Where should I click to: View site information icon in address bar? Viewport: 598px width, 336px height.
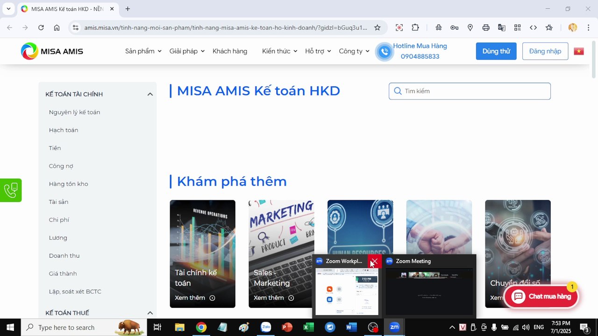coord(76,28)
